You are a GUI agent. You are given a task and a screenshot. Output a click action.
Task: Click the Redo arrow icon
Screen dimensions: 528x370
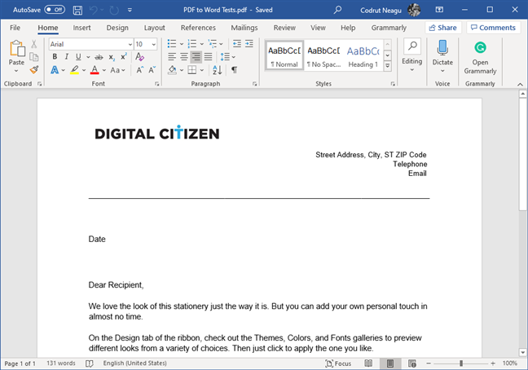[114, 10]
